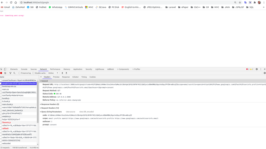Open the JPEG Optimizer bookmark
The height and width of the screenshot is (149, 266).
coord(153,7)
